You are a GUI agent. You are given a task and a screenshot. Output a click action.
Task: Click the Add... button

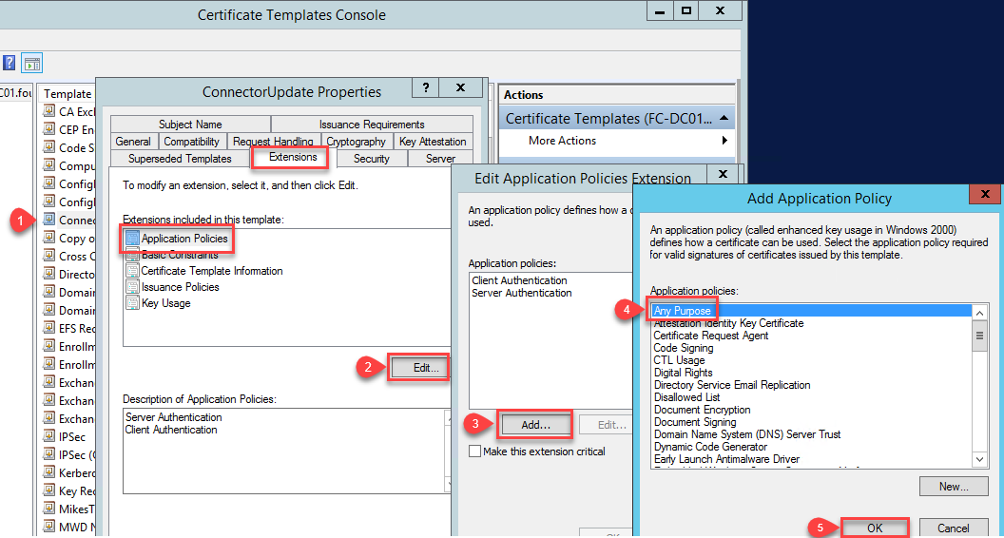536,425
